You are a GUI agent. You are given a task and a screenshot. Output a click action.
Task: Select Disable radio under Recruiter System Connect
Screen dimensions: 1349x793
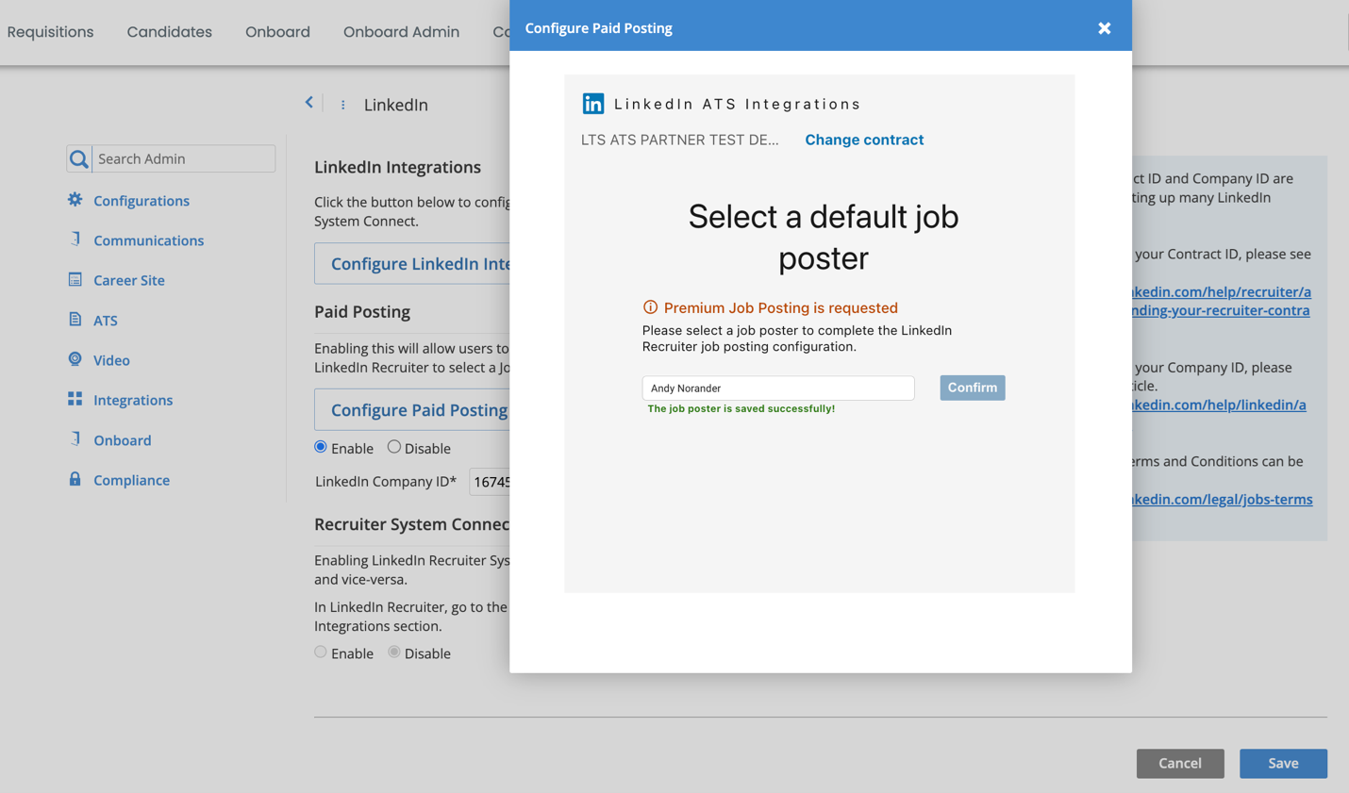(394, 652)
